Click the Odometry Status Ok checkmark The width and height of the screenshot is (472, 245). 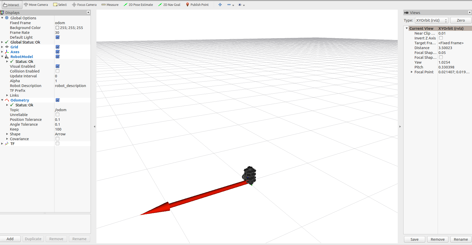pyautogui.click(x=12, y=105)
